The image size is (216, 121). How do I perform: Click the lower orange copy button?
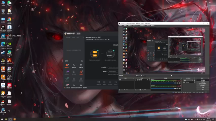click(x=95, y=55)
